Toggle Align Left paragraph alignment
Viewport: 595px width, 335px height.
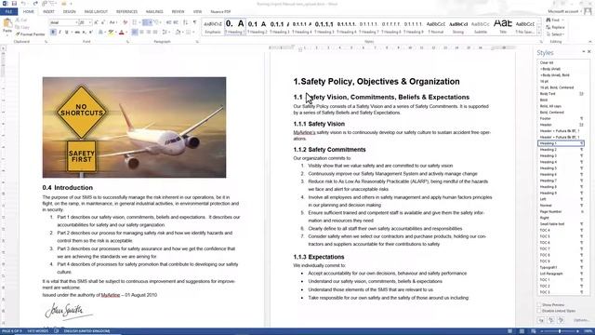(135, 33)
